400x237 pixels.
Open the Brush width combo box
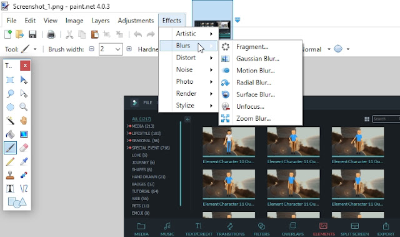click(x=111, y=49)
